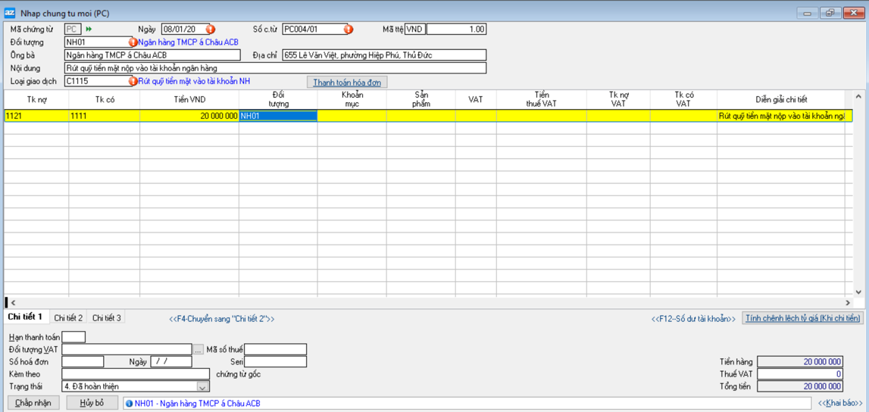Switch to the Chi tiết 3 tab
The height and width of the screenshot is (412, 869).
coord(106,318)
